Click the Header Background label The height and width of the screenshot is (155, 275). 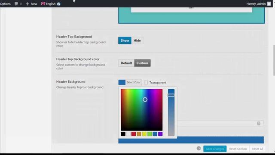(70, 81)
